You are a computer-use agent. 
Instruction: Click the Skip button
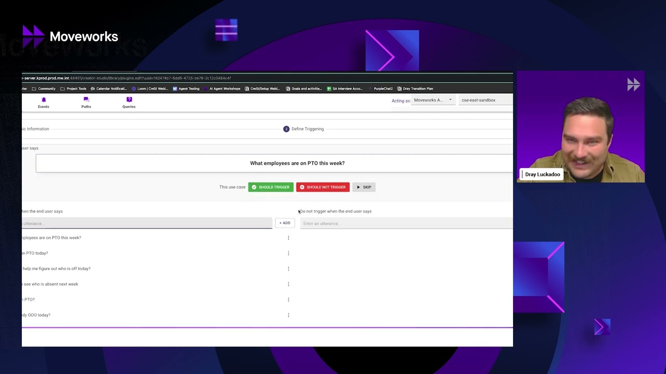pyautogui.click(x=364, y=187)
